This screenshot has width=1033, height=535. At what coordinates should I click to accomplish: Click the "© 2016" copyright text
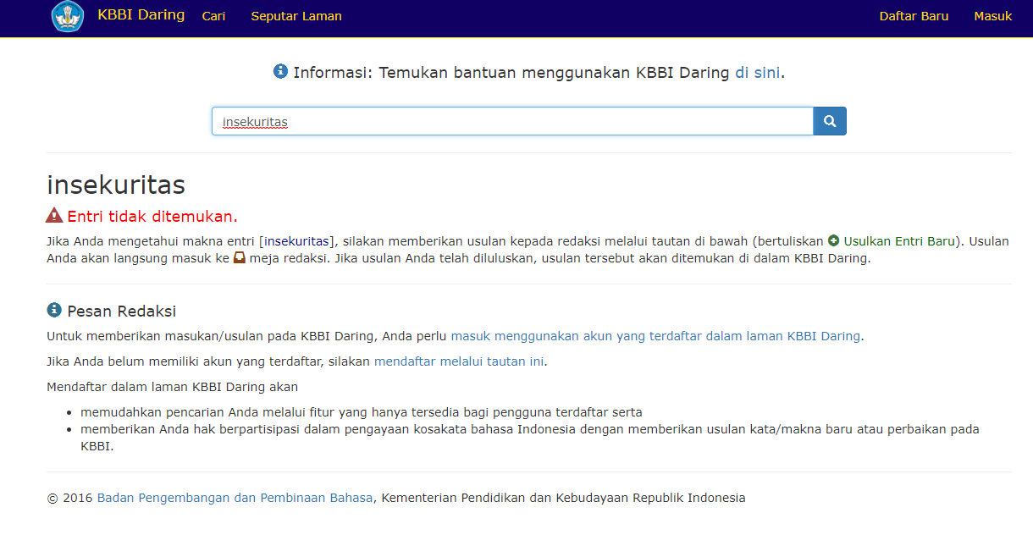69,498
